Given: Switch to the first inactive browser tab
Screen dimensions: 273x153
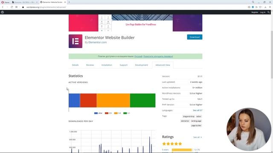Looking at the screenshot, I should (25, 2).
